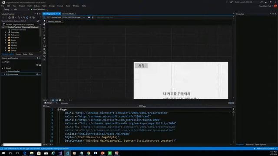Open the Format menu
Viewport: 278px width, 156px height.
[60, 6]
